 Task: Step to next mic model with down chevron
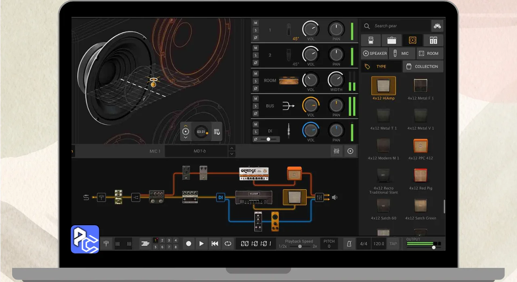tap(231, 154)
